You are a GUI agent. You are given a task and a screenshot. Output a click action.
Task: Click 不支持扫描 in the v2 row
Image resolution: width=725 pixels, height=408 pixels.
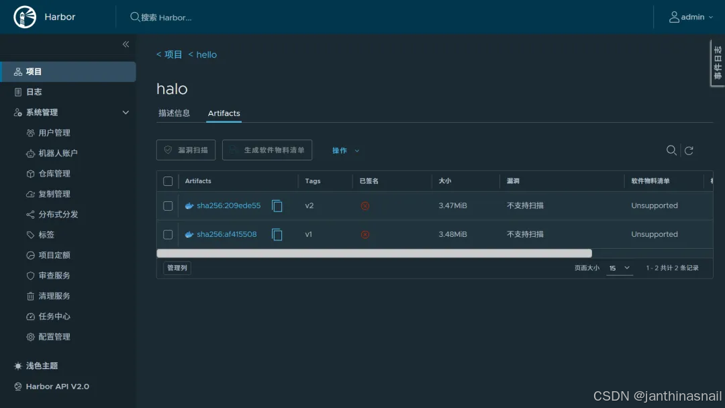pos(525,205)
